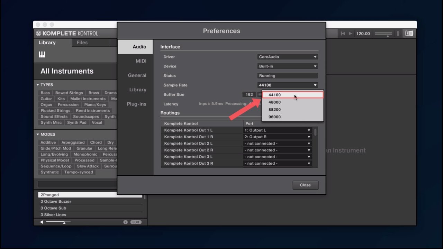443x249 pixels.
Task: Open the Driver dropdown showing CoreAudio
Action: coord(288,57)
